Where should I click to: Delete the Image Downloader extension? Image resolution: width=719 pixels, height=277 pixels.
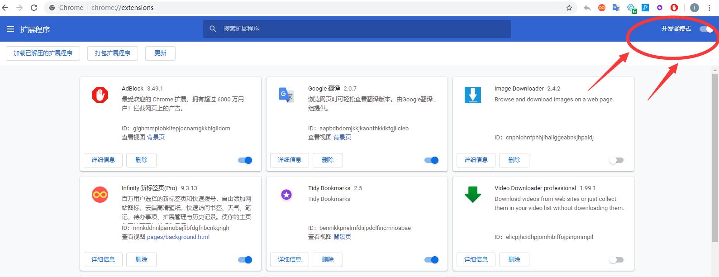coord(514,160)
